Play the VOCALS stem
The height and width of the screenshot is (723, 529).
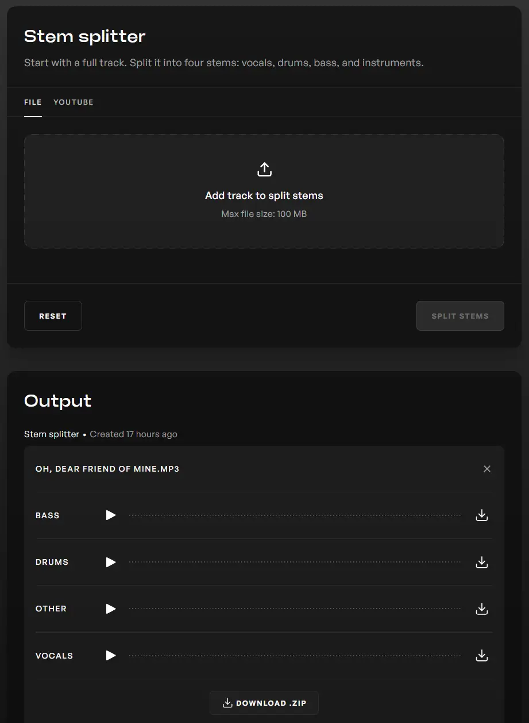111,655
